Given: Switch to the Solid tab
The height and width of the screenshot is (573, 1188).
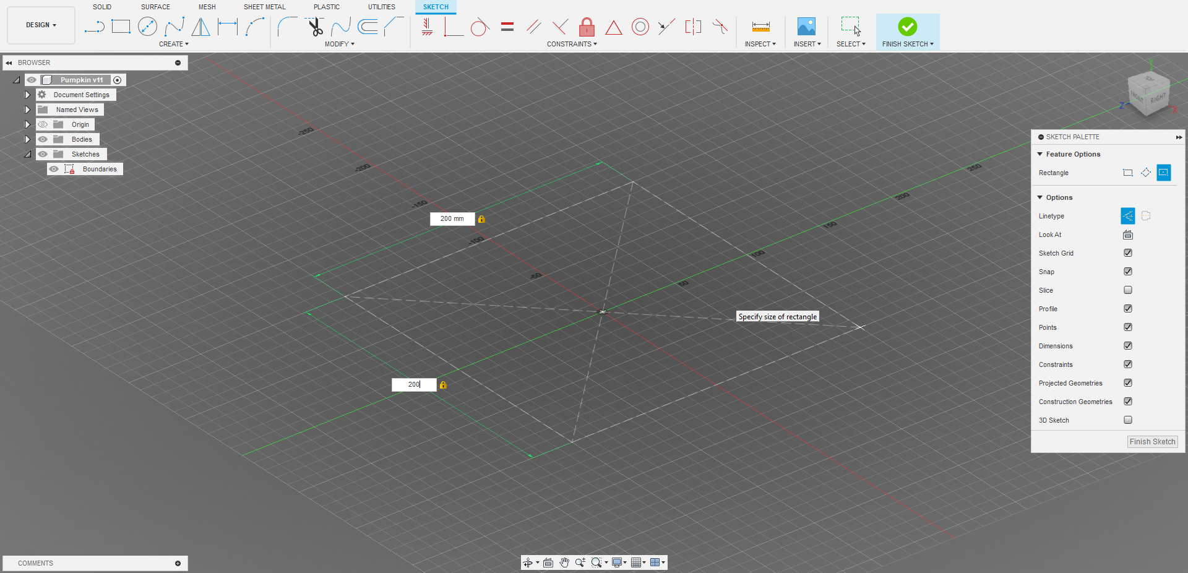Looking at the screenshot, I should coord(102,7).
